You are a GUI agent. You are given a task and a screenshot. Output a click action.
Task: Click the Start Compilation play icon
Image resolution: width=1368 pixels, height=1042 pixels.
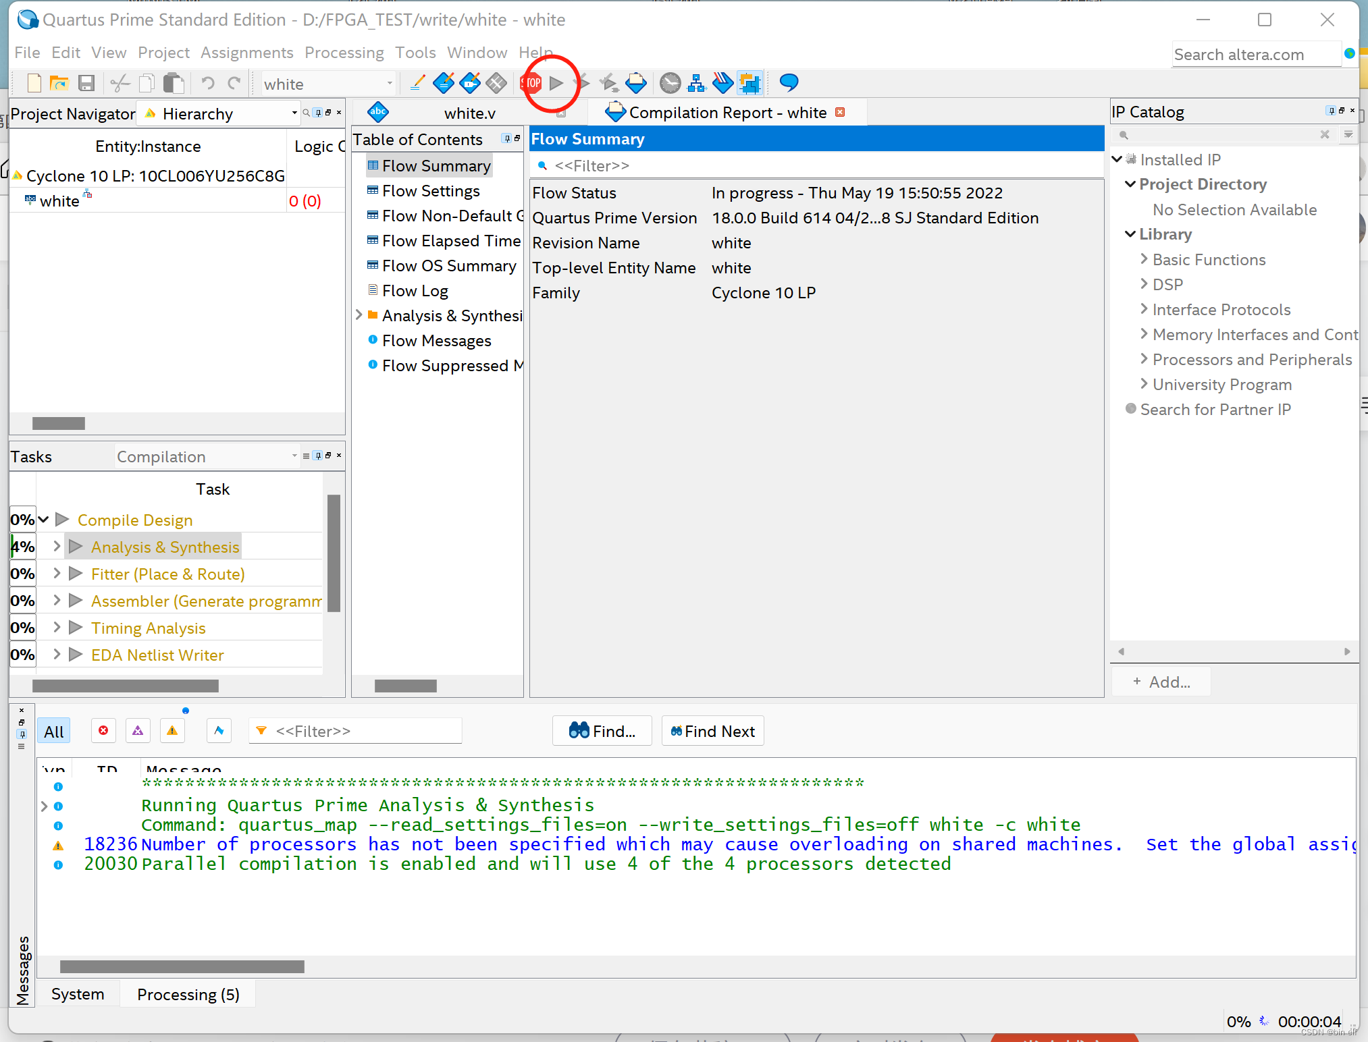[x=556, y=83]
